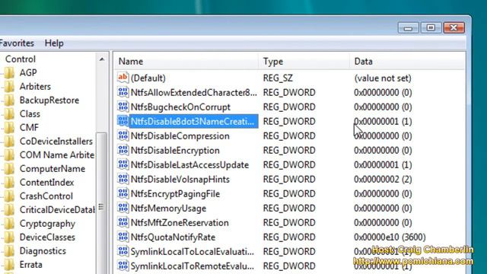Viewport: 487px width, 274px height.
Task: Click the NtfsDisableVolsnapHints DWORD icon
Action: 123,179
